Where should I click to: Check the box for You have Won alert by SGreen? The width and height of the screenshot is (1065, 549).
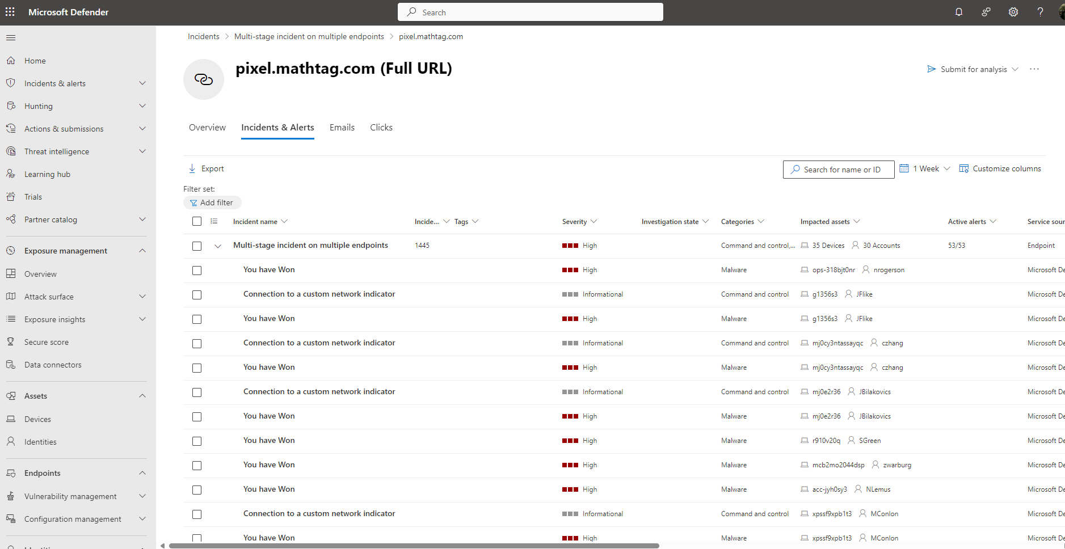[x=197, y=441]
